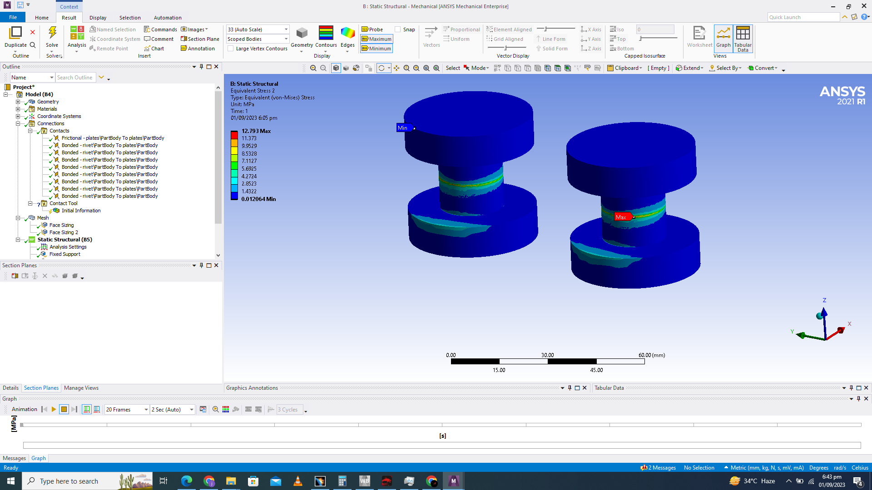This screenshot has width=872, height=490.
Task: Open Chrome from the Windows taskbar
Action: click(x=209, y=481)
